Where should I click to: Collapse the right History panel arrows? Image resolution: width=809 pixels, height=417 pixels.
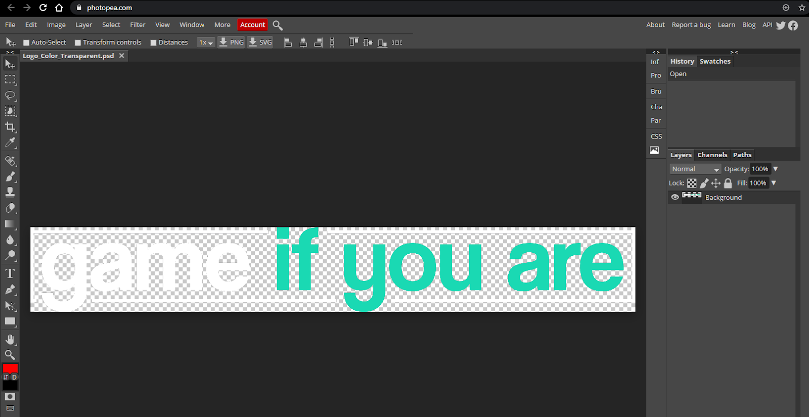click(x=734, y=52)
